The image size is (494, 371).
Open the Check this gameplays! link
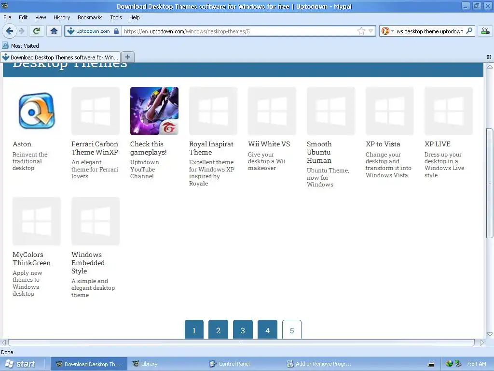(149, 148)
